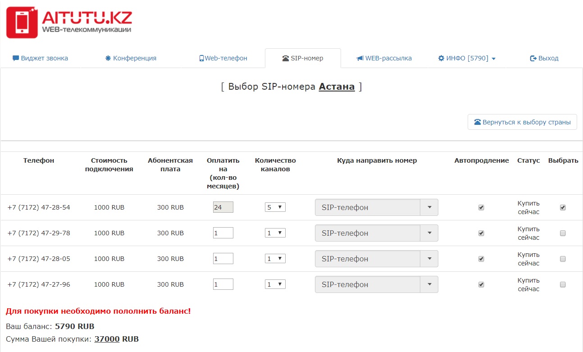Viewport: 583px width, 352px height.
Task: Click the mobile phone icon beside Web-телефон
Action: 201,58
